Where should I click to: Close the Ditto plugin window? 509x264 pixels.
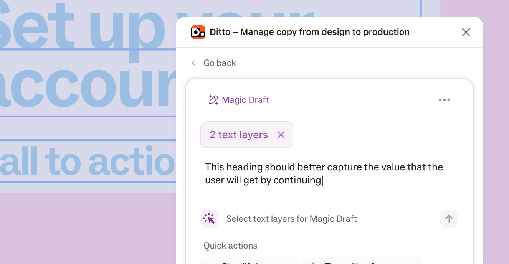pyautogui.click(x=466, y=32)
